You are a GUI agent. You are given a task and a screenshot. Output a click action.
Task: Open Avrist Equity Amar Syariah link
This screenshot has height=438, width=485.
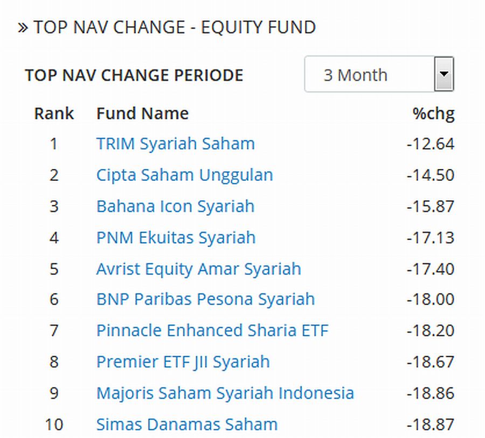198,269
